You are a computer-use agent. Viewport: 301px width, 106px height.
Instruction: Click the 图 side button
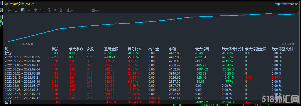click(1, 10)
